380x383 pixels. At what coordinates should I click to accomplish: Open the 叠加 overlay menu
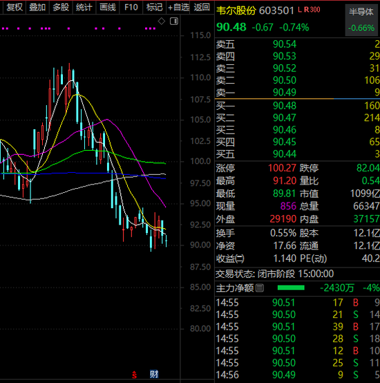click(x=37, y=7)
